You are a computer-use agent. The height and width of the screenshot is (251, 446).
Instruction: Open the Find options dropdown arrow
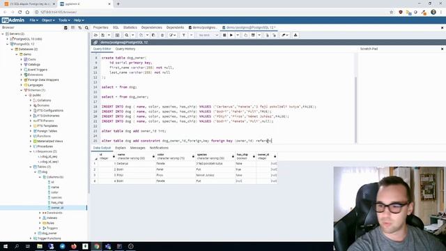(133, 35)
